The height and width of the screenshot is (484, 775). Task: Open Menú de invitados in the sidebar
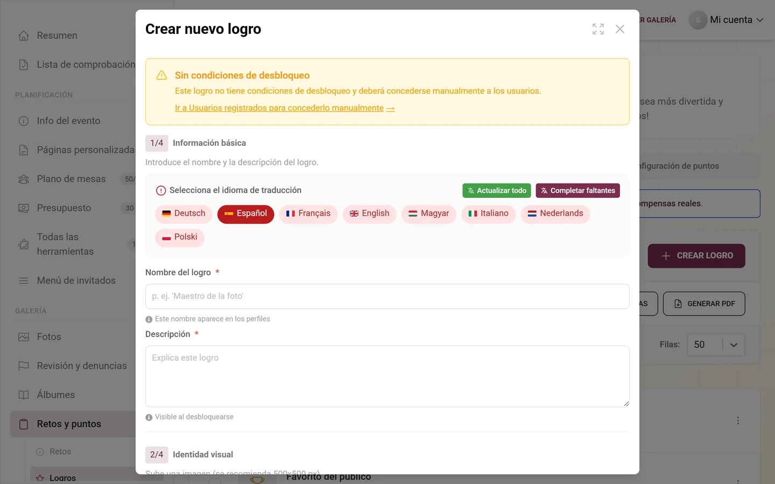(x=76, y=281)
